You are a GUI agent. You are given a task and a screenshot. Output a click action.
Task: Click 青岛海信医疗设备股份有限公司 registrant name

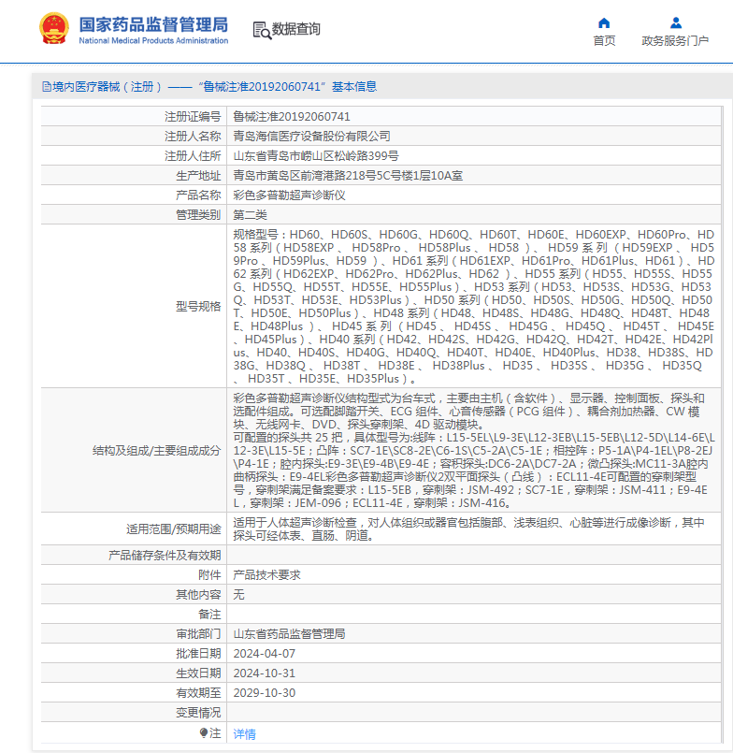tap(311, 137)
